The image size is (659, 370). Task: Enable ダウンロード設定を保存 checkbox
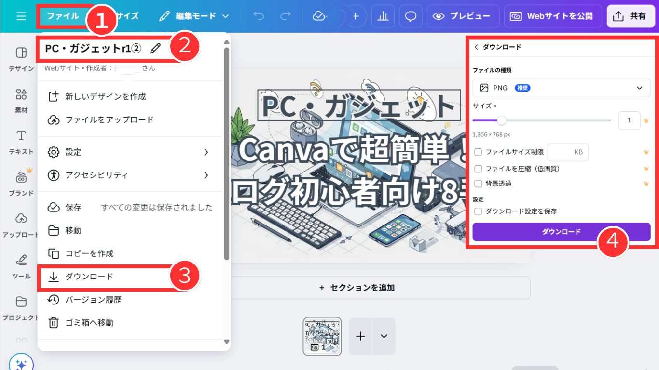point(478,211)
